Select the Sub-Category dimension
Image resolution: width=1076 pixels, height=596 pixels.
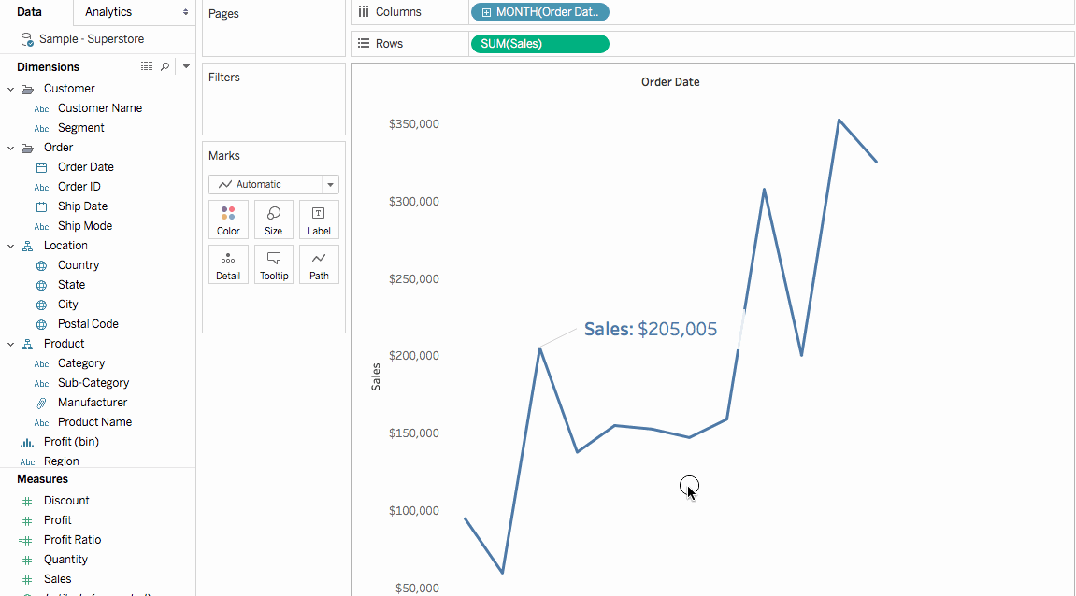(93, 383)
